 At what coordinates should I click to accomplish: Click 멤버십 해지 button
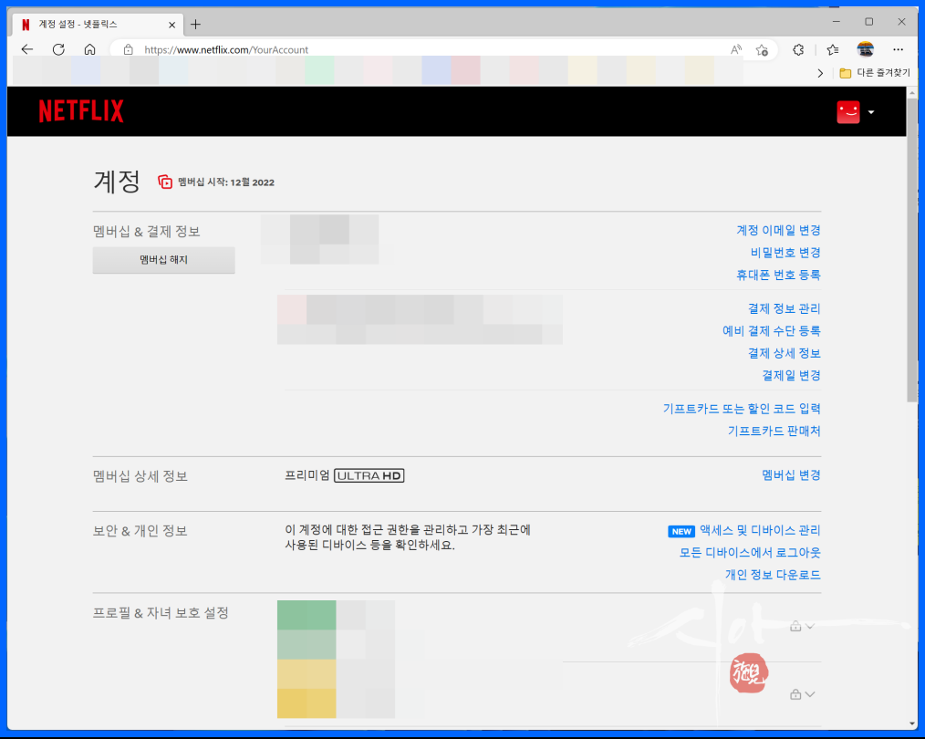pos(164,260)
